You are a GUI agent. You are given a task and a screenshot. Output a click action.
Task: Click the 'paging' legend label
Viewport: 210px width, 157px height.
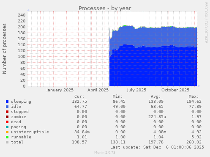(x=19, y=127)
